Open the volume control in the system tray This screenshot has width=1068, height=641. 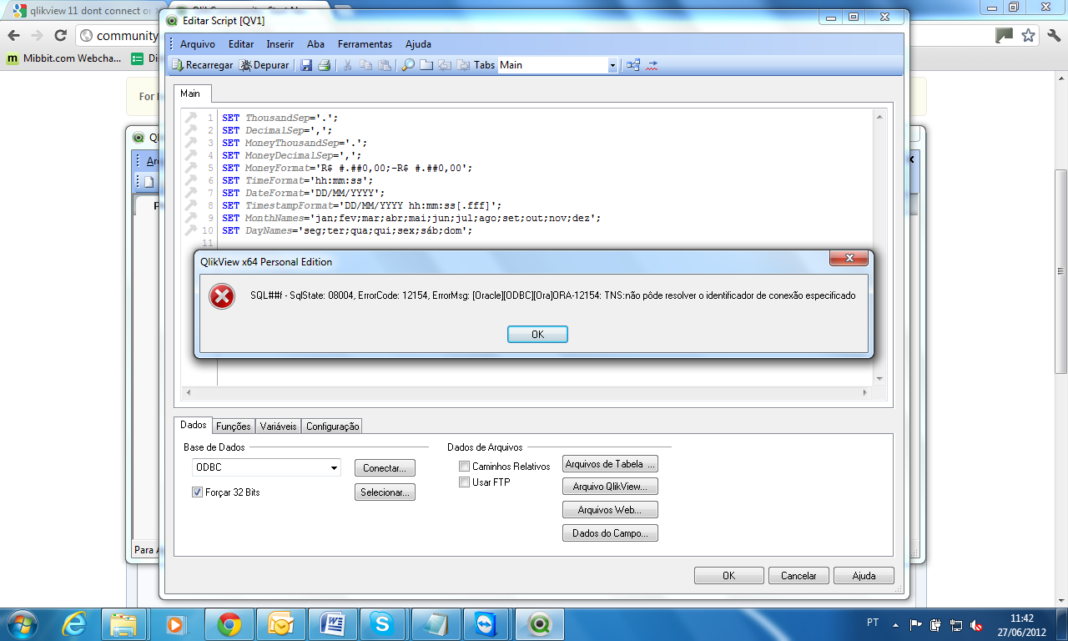coord(977,625)
